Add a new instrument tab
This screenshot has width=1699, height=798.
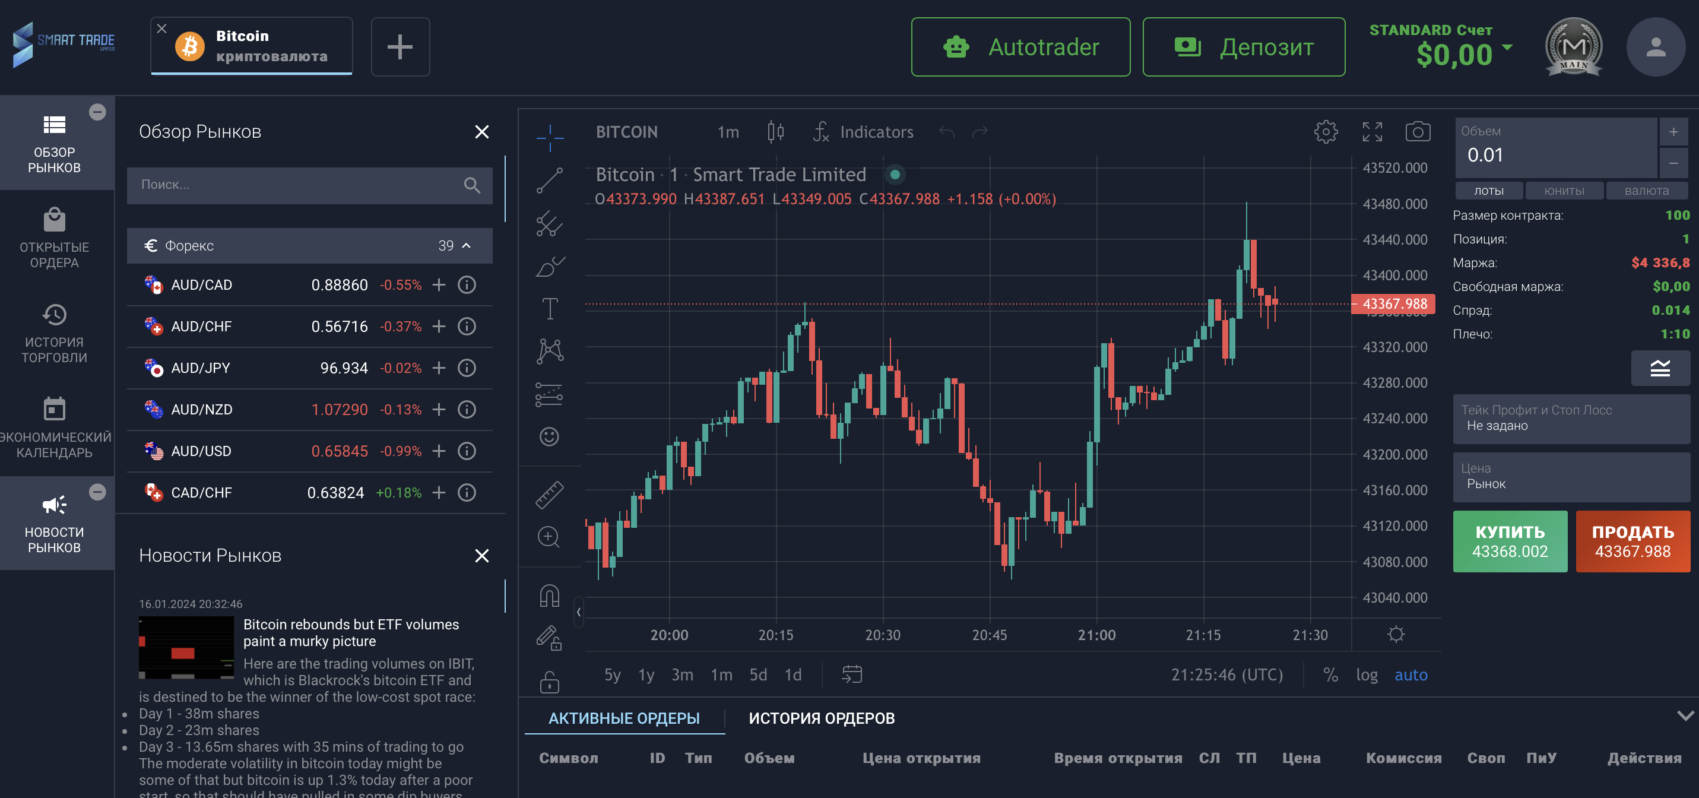[400, 47]
